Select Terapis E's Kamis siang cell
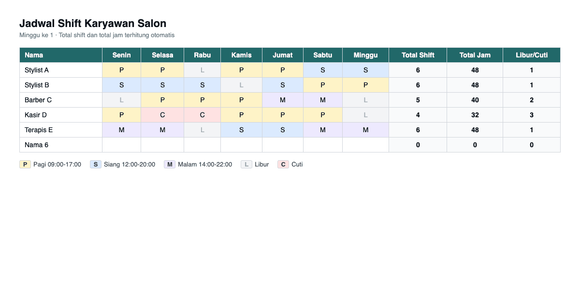Screen dimensions: 580x304 241,130
